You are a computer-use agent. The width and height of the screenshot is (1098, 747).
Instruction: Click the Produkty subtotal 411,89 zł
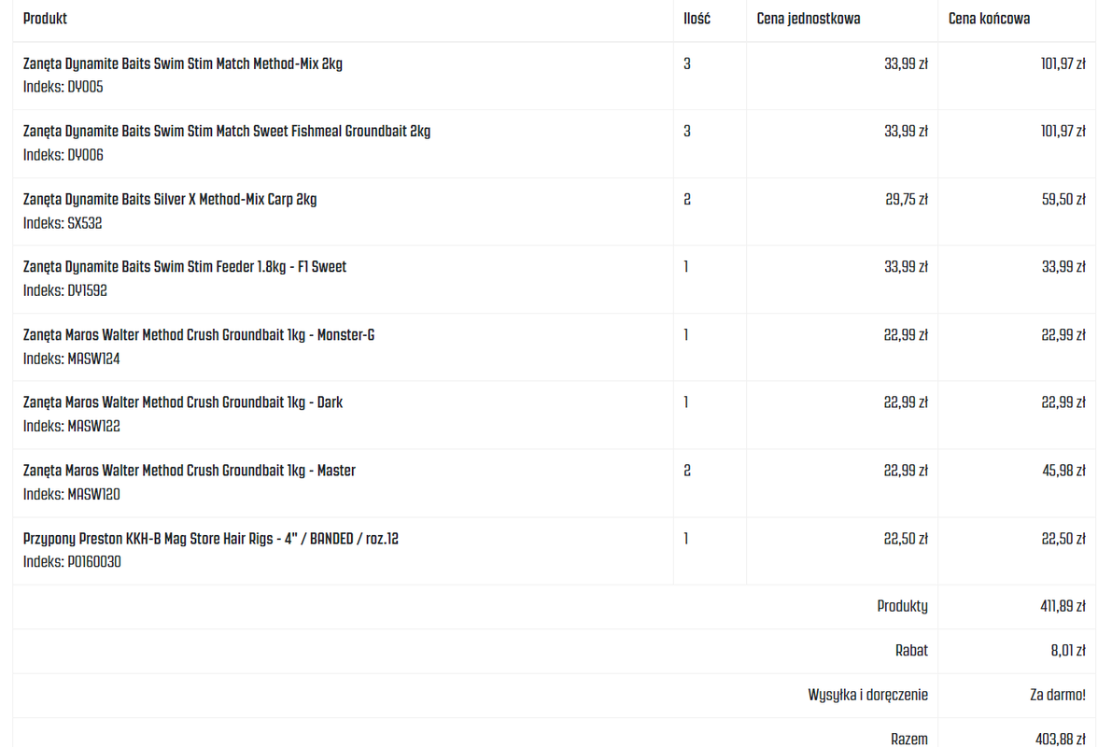pos(1063,606)
